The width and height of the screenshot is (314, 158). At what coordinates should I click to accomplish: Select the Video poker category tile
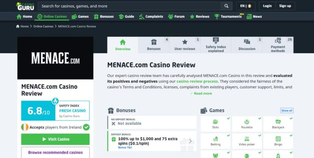[247, 141]
